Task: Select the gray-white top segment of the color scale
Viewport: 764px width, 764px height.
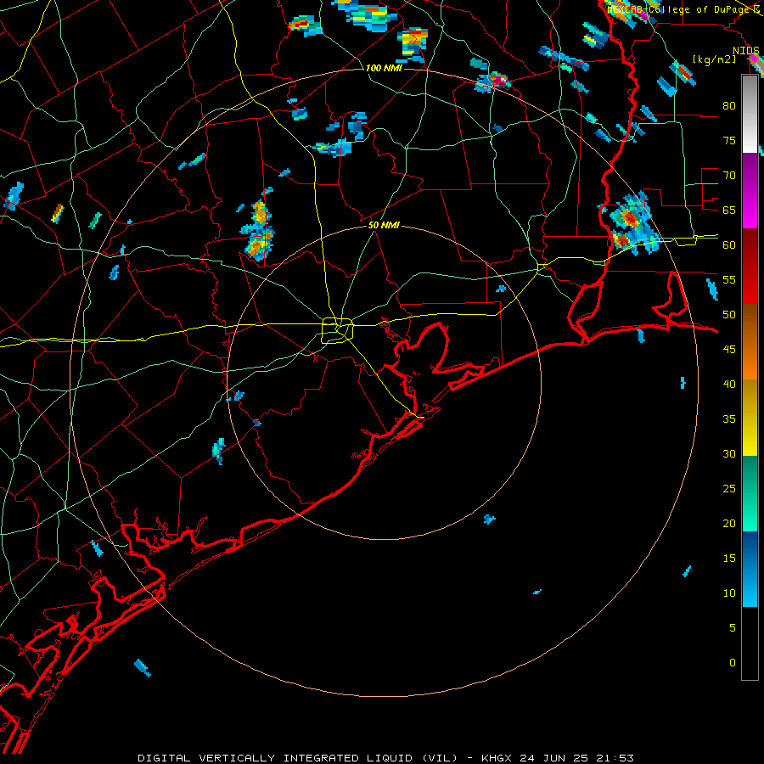Action: pos(750,114)
